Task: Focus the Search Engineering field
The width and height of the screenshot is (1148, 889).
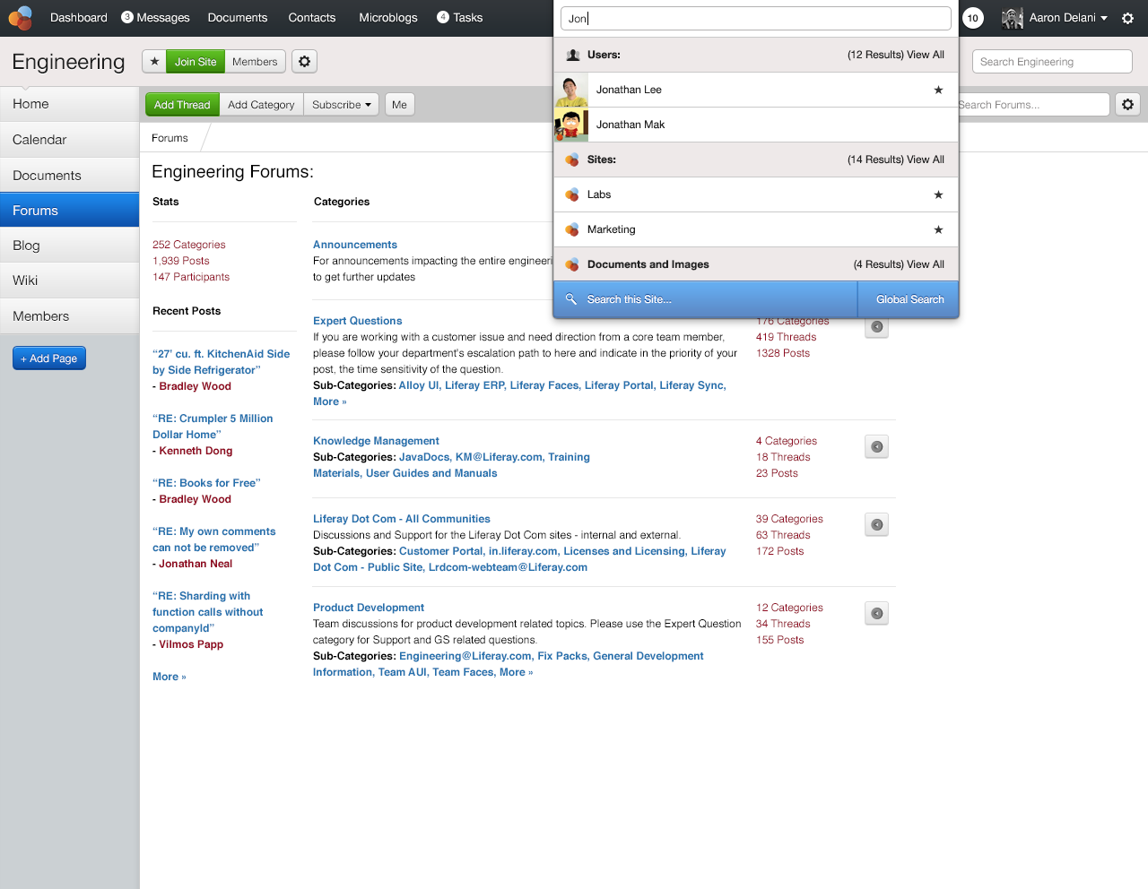Action: click(1052, 62)
